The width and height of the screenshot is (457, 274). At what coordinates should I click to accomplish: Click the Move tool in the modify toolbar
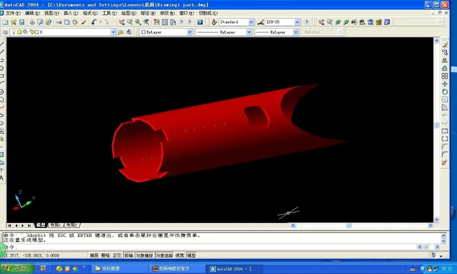(445, 84)
